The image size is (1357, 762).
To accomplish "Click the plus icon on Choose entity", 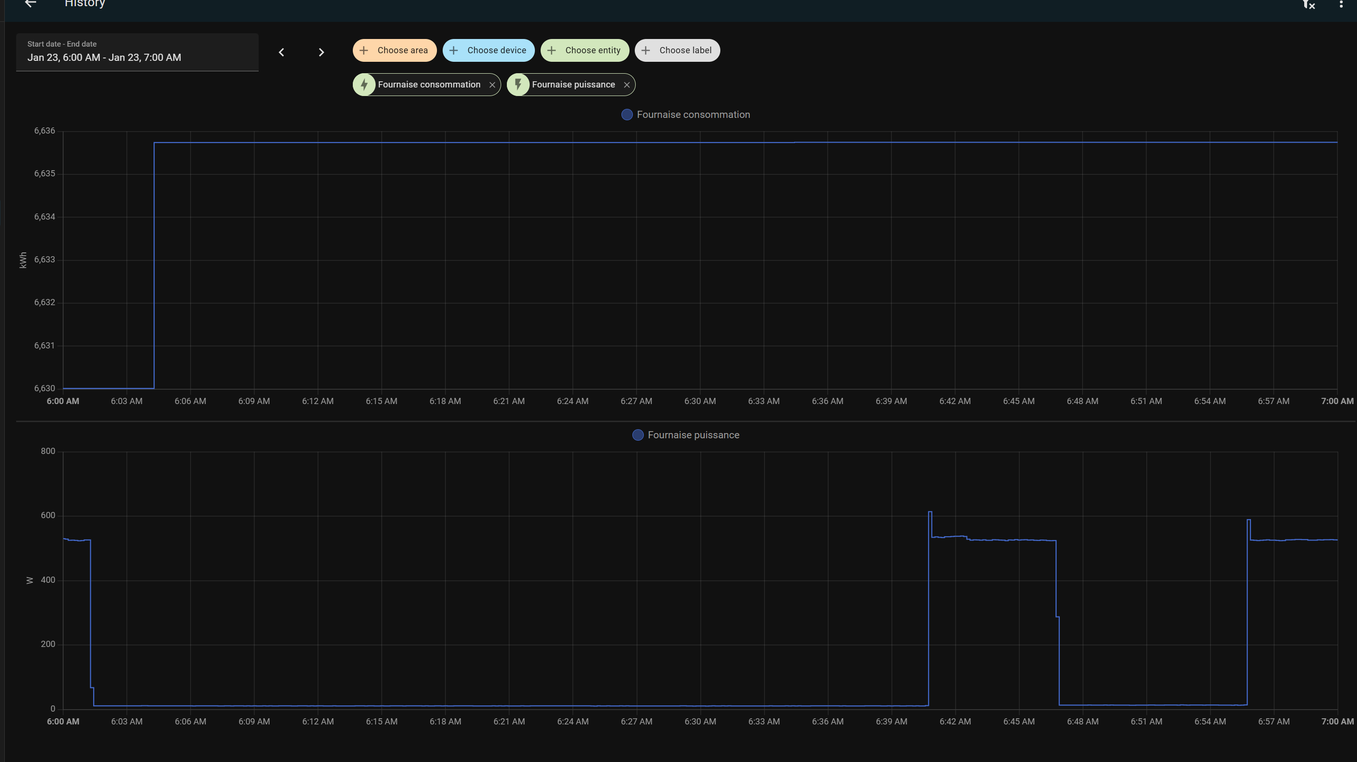I will [x=551, y=50].
